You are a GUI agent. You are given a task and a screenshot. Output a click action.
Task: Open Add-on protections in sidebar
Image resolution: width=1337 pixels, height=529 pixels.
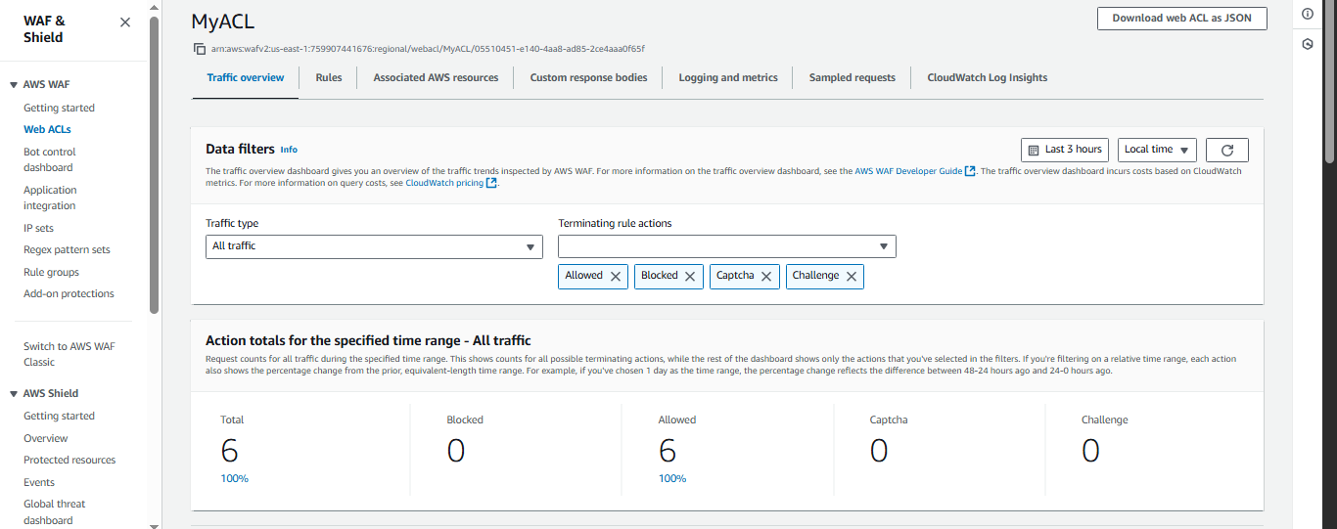coord(69,293)
